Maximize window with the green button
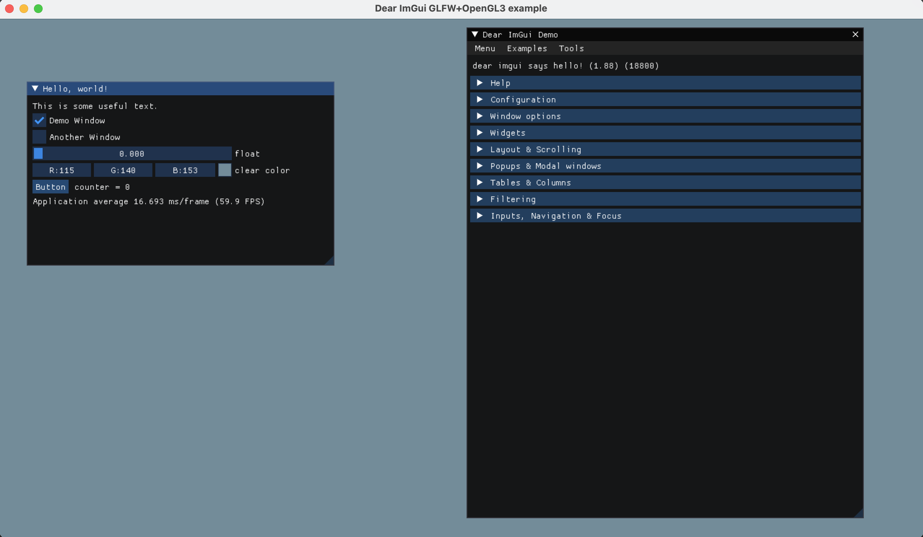This screenshot has width=923, height=537. [x=38, y=8]
